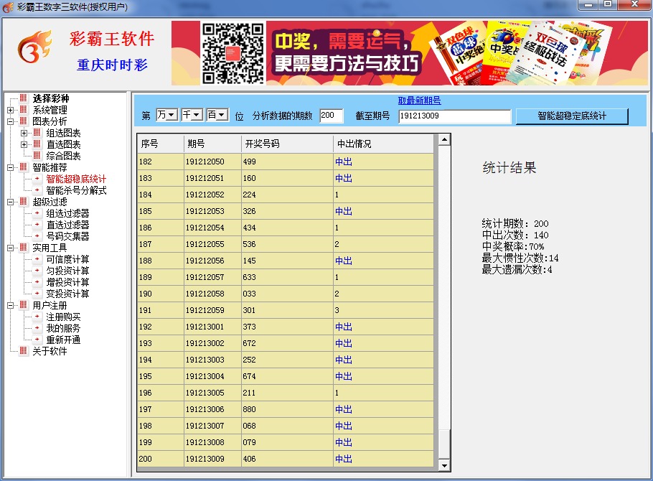
Task: Expand the 组选图表 tree node
Action: coord(24,133)
